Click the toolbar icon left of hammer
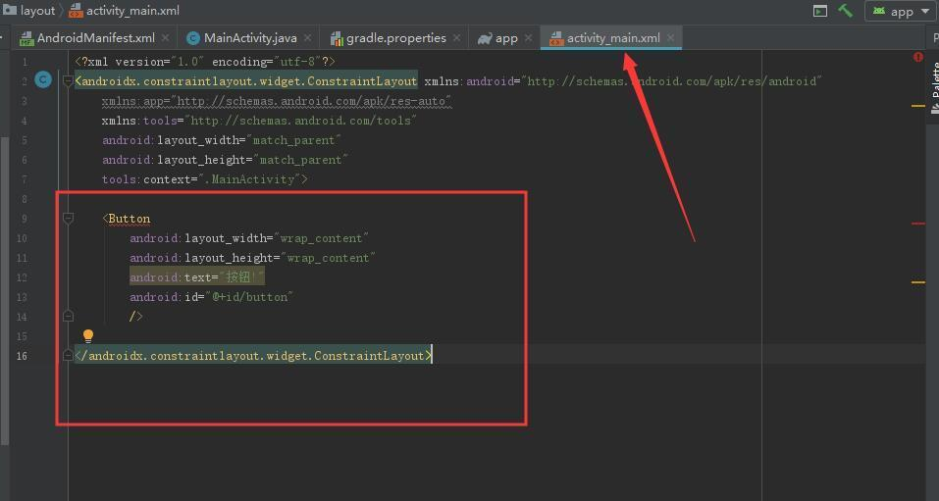This screenshot has width=939, height=501. click(820, 11)
